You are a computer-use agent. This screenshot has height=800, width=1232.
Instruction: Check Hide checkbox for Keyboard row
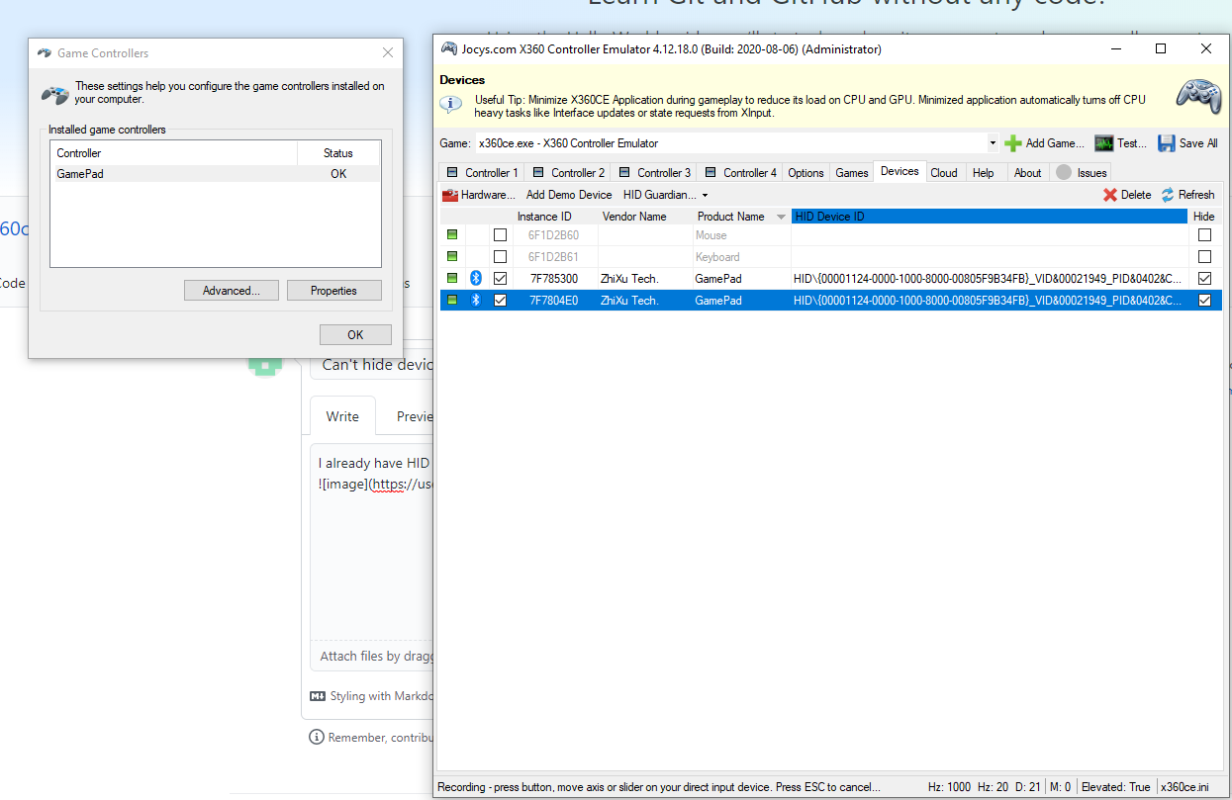click(x=1204, y=257)
